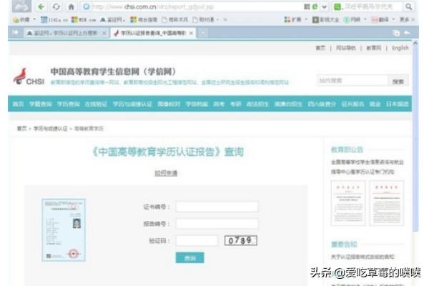Viewport: 429px width, 286px height.
Task: Click the 教育网 link in top bar
Action: (373, 48)
